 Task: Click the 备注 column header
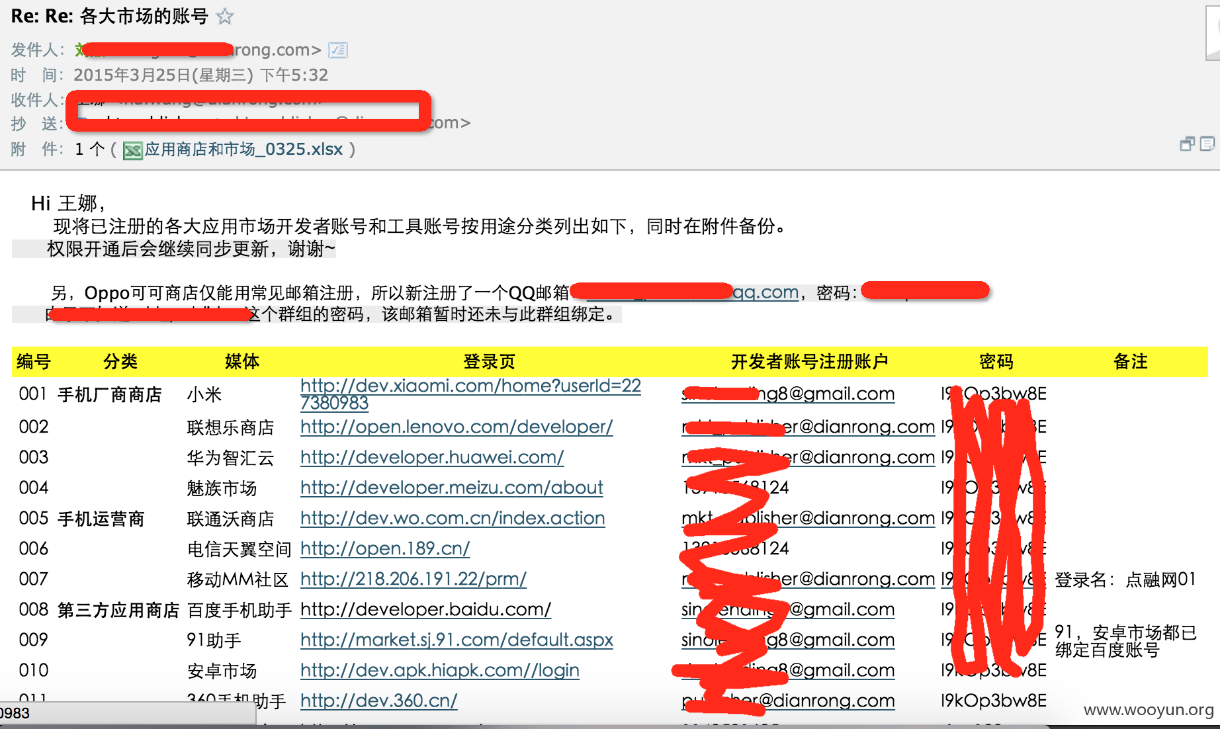(x=1131, y=361)
